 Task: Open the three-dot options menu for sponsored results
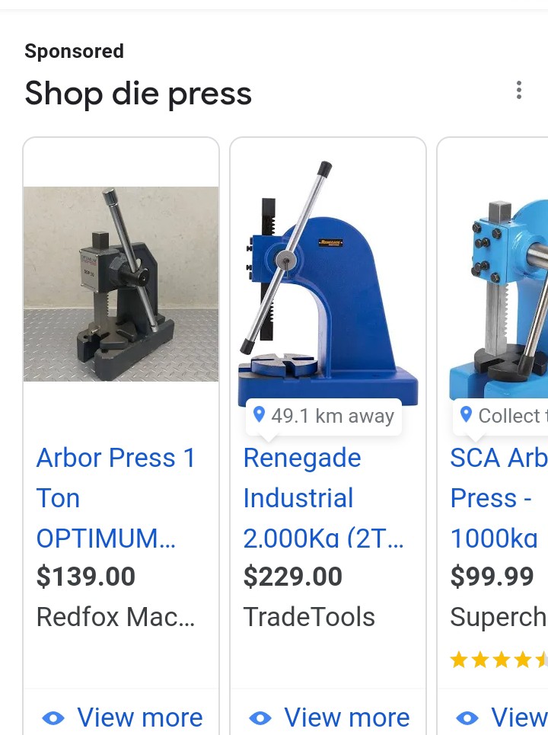pyautogui.click(x=518, y=90)
